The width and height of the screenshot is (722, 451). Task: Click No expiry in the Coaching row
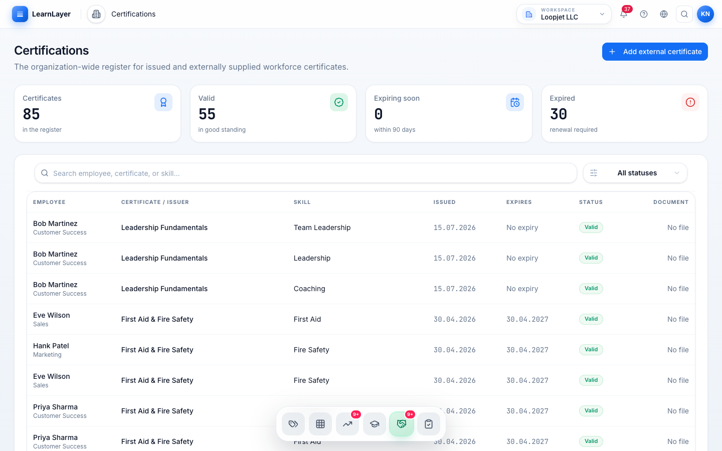point(522,289)
